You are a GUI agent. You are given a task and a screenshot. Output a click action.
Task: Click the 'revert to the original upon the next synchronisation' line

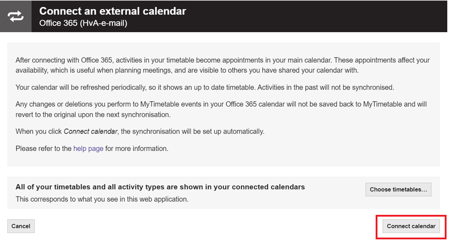pyautogui.click(x=93, y=115)
